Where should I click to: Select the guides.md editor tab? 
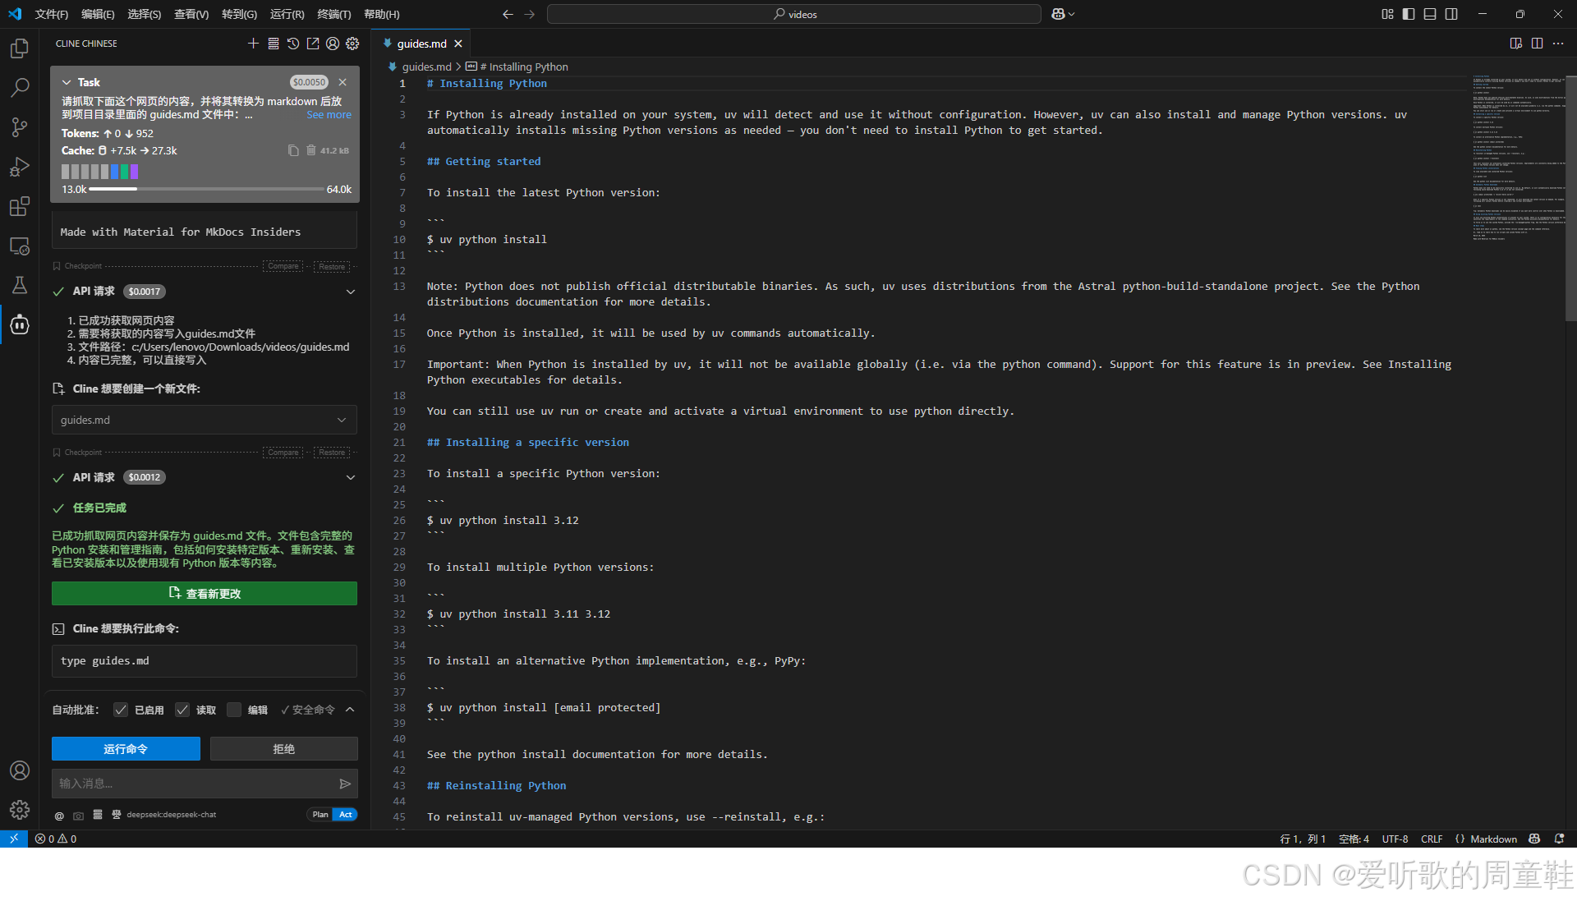[x=421, y=44]
